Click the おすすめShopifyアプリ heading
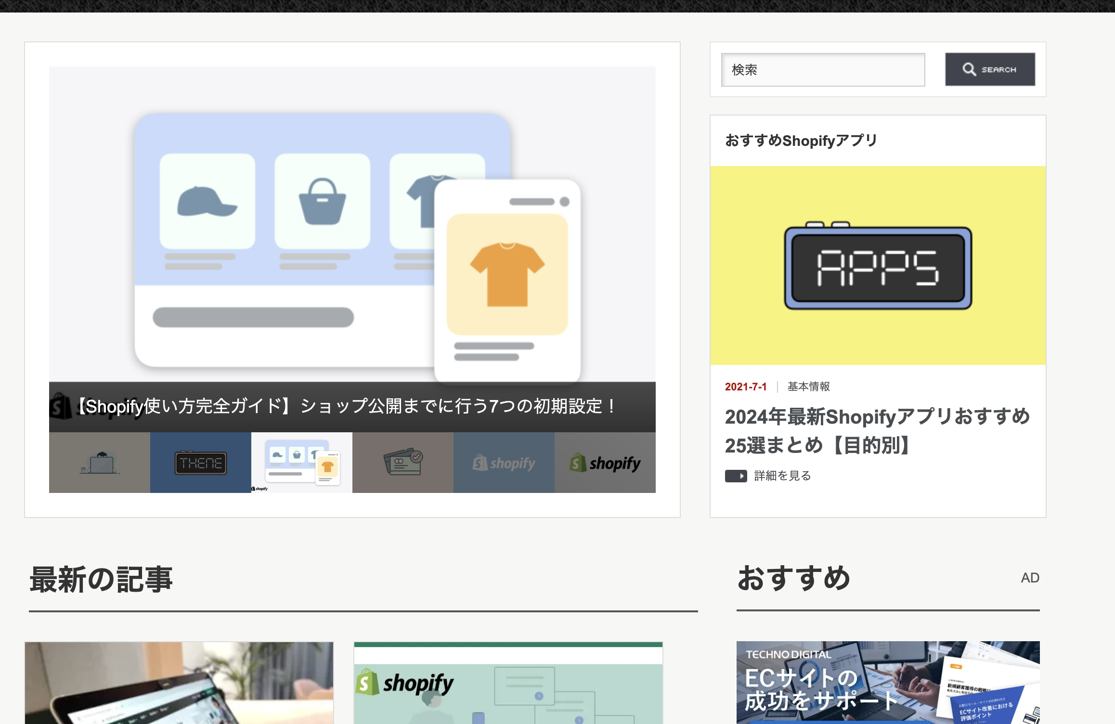 pos(801,141)
